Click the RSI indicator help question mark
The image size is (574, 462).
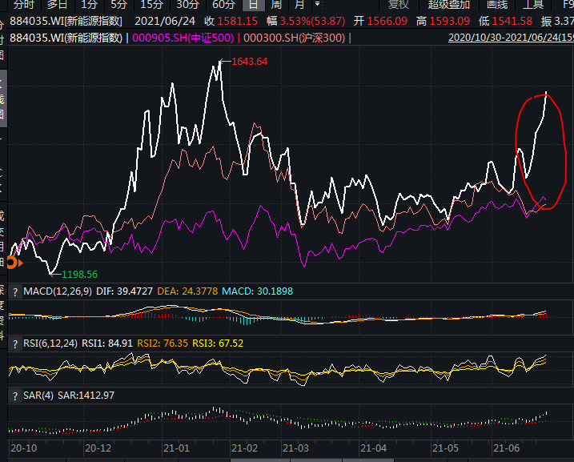pyautogui.click(x=14, y=343)
